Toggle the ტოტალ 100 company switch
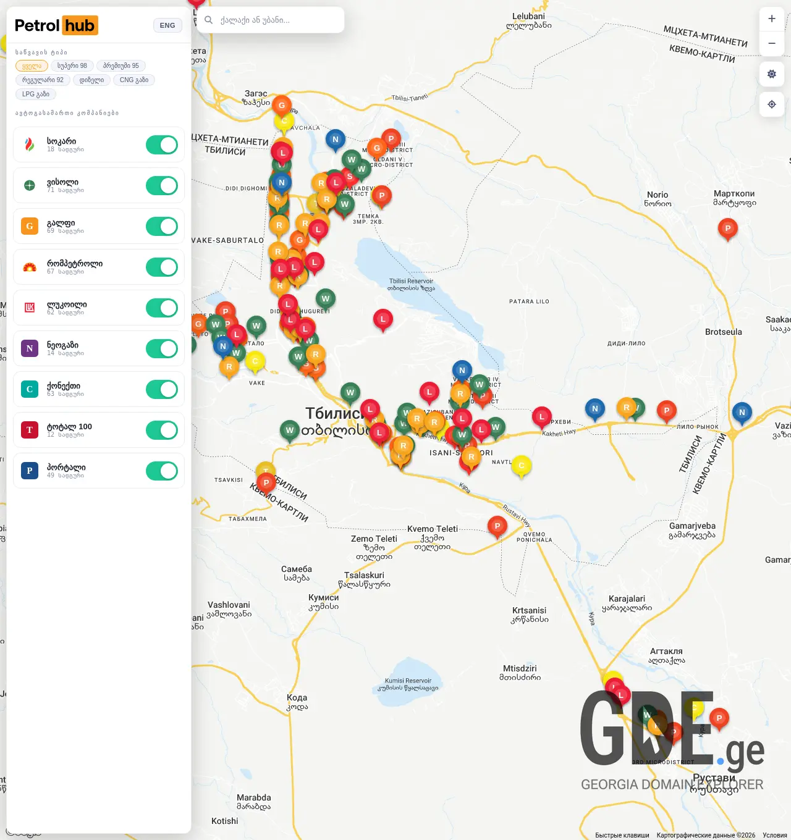The width and height of the screenshot is (791, 840). tap(162, 430)
